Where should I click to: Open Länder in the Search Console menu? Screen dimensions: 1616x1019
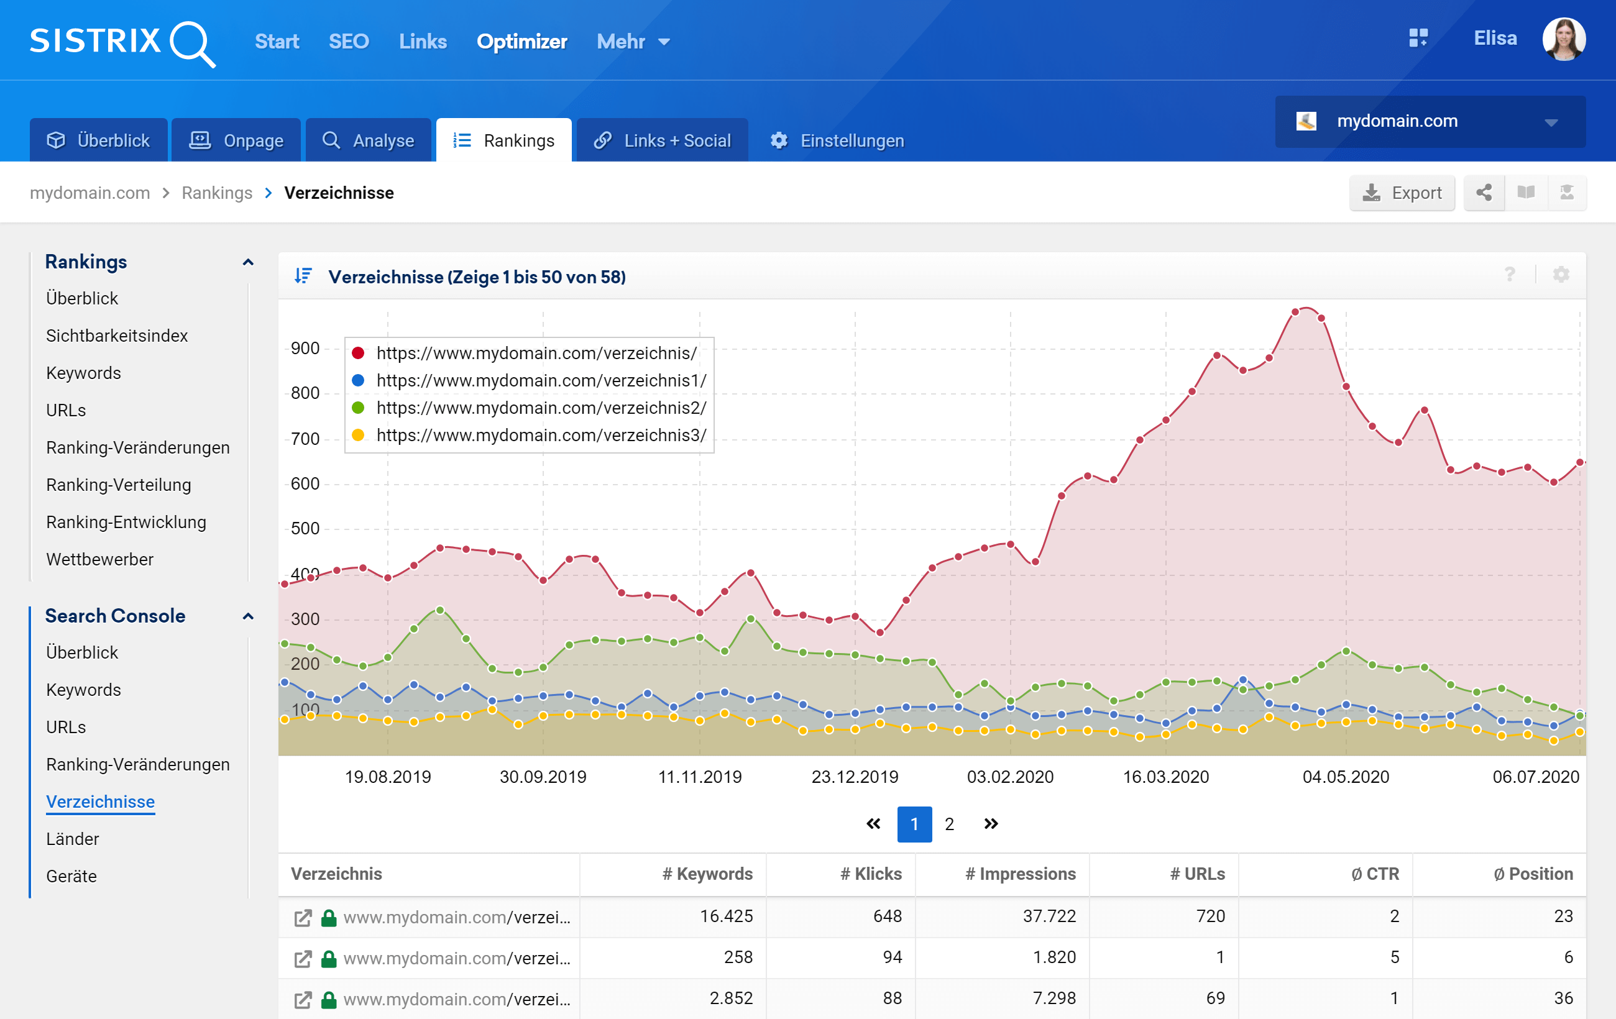click(73, 839)
